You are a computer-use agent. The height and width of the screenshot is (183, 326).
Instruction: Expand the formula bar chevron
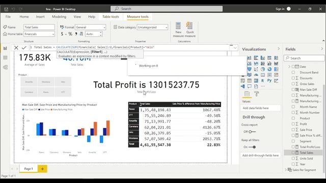pos(235,48)
